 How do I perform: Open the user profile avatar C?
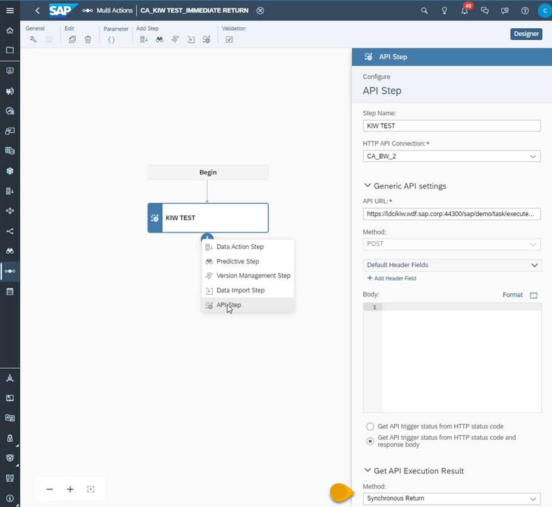[x=545, y=11]
